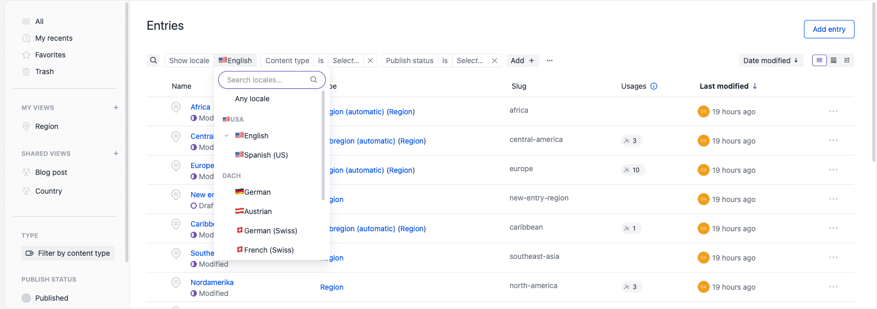
Task: Focus the Search locales field
Action: tap(272, 80)
